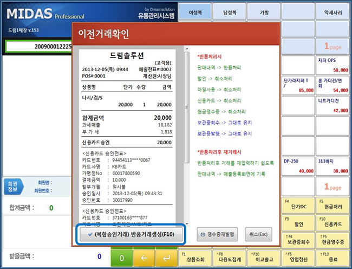Screen dimensions: 352x269
Task: Select the 남성복 category tab
Action: (230, 12)
